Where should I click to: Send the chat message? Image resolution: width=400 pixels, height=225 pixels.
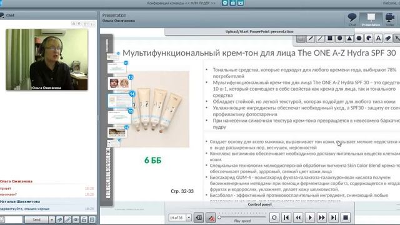pos(36,219)
